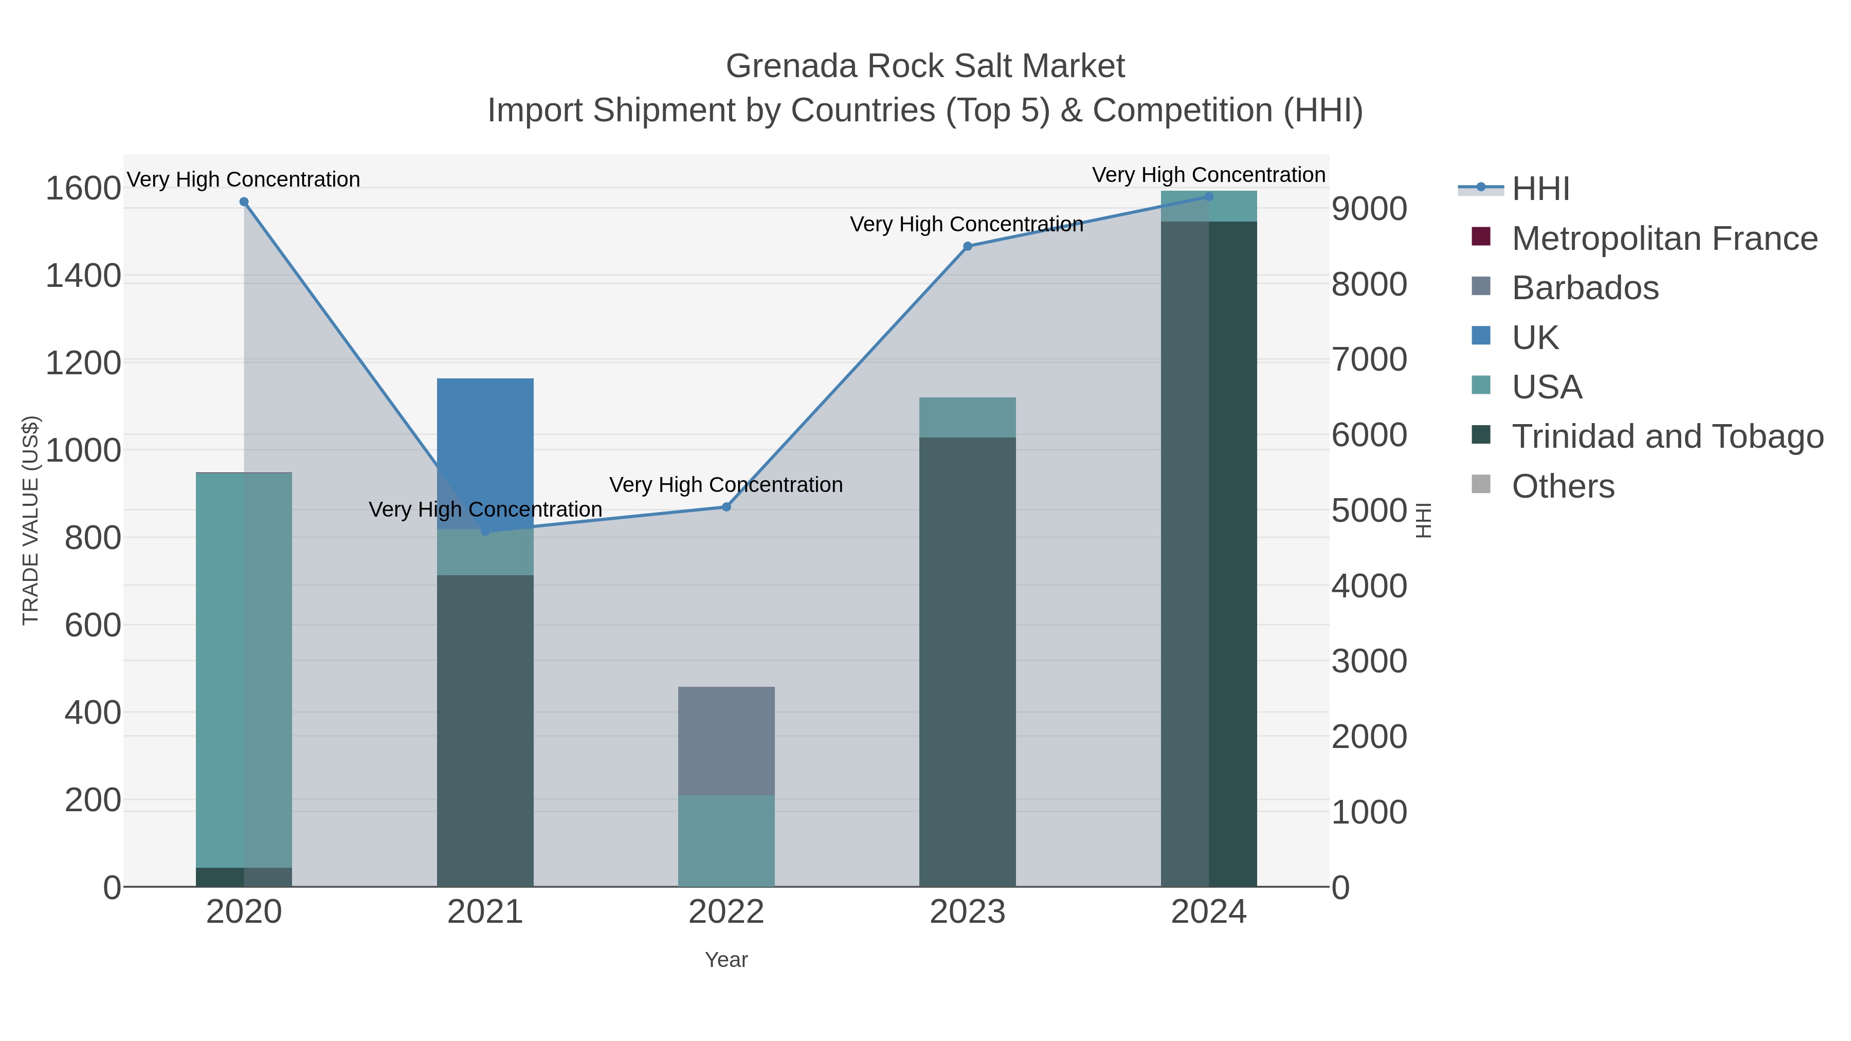Click the 1000 left axis tick label
Viewport: 1851px width, 1041px height.
tap(83, 450)
